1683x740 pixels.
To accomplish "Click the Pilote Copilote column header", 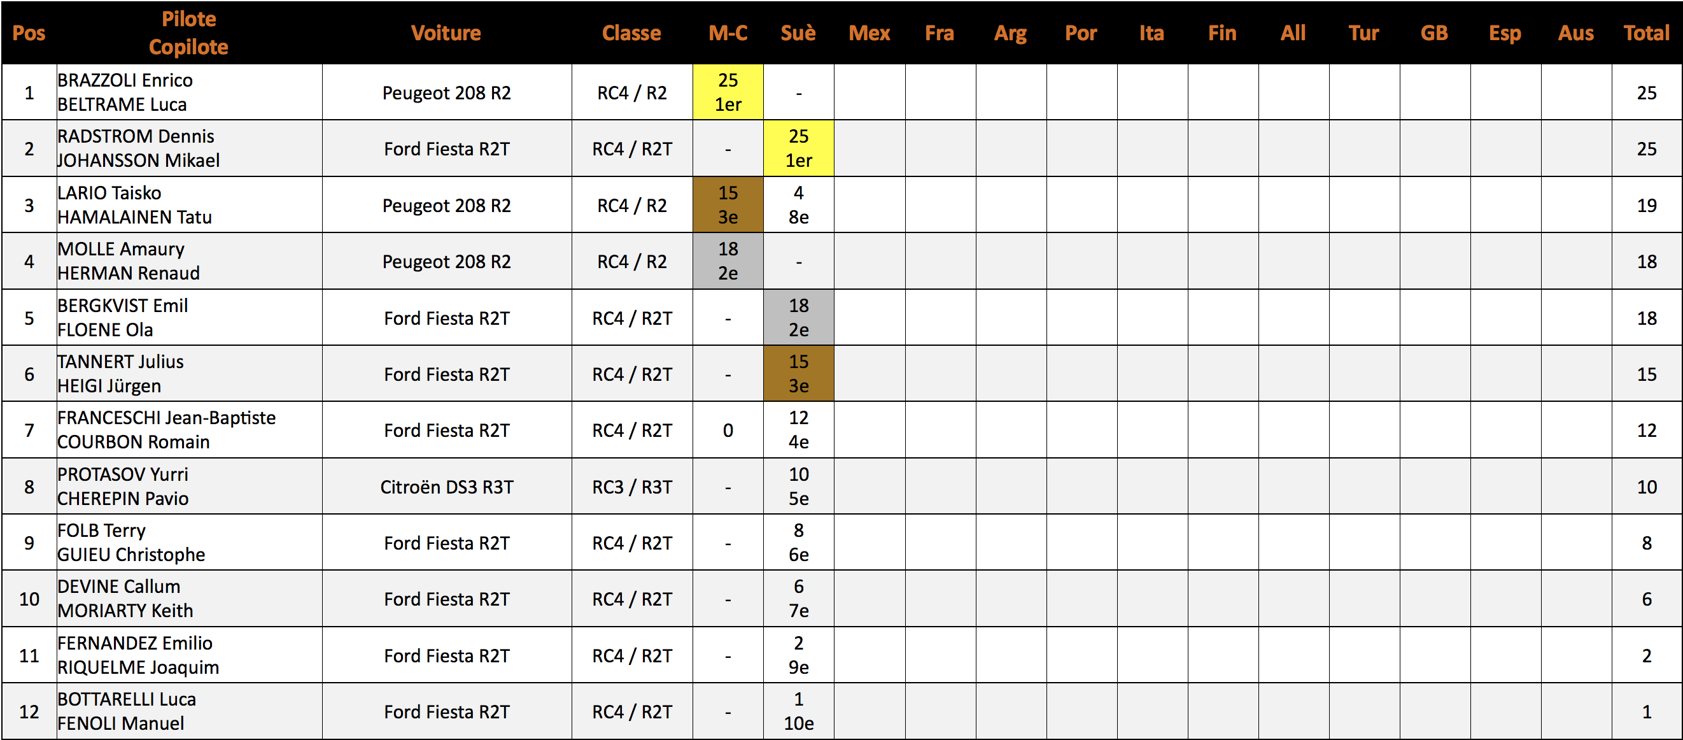I will coord(188,32).
